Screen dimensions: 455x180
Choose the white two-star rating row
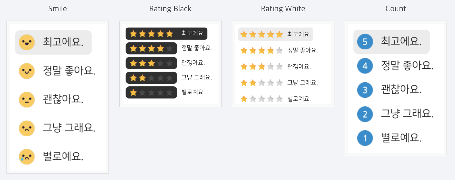262,83
